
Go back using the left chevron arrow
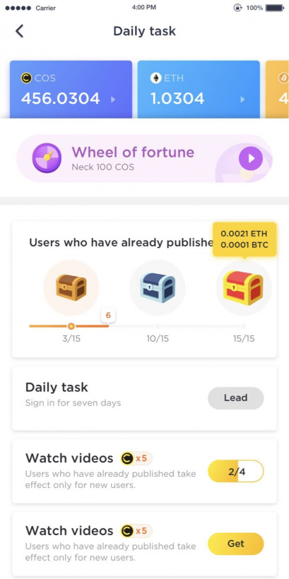coord(20,31)
